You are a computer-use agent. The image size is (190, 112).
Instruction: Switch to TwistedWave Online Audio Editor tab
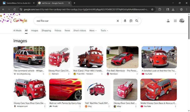point(19,3)
